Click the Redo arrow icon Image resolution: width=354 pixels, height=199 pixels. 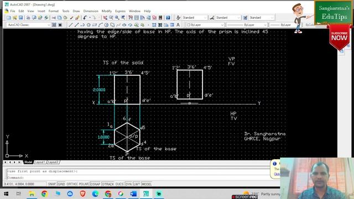(x=94, y=18)
